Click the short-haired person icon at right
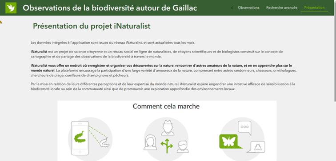The height and width of the screenshot is (161, 336). (x=183, y=146)
